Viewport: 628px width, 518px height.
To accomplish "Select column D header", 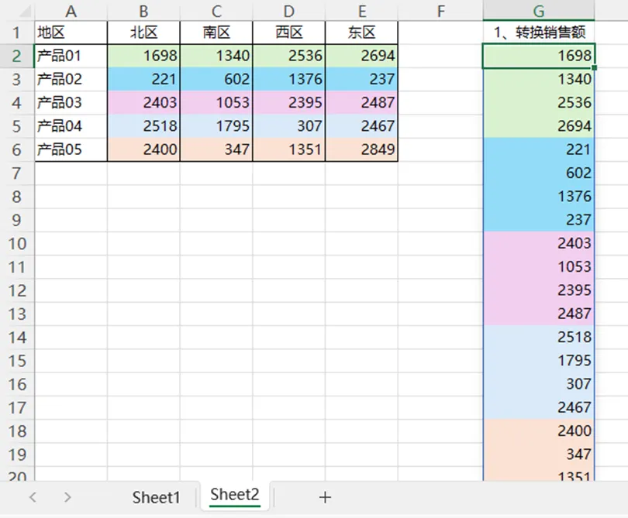I will click(288, 11).
